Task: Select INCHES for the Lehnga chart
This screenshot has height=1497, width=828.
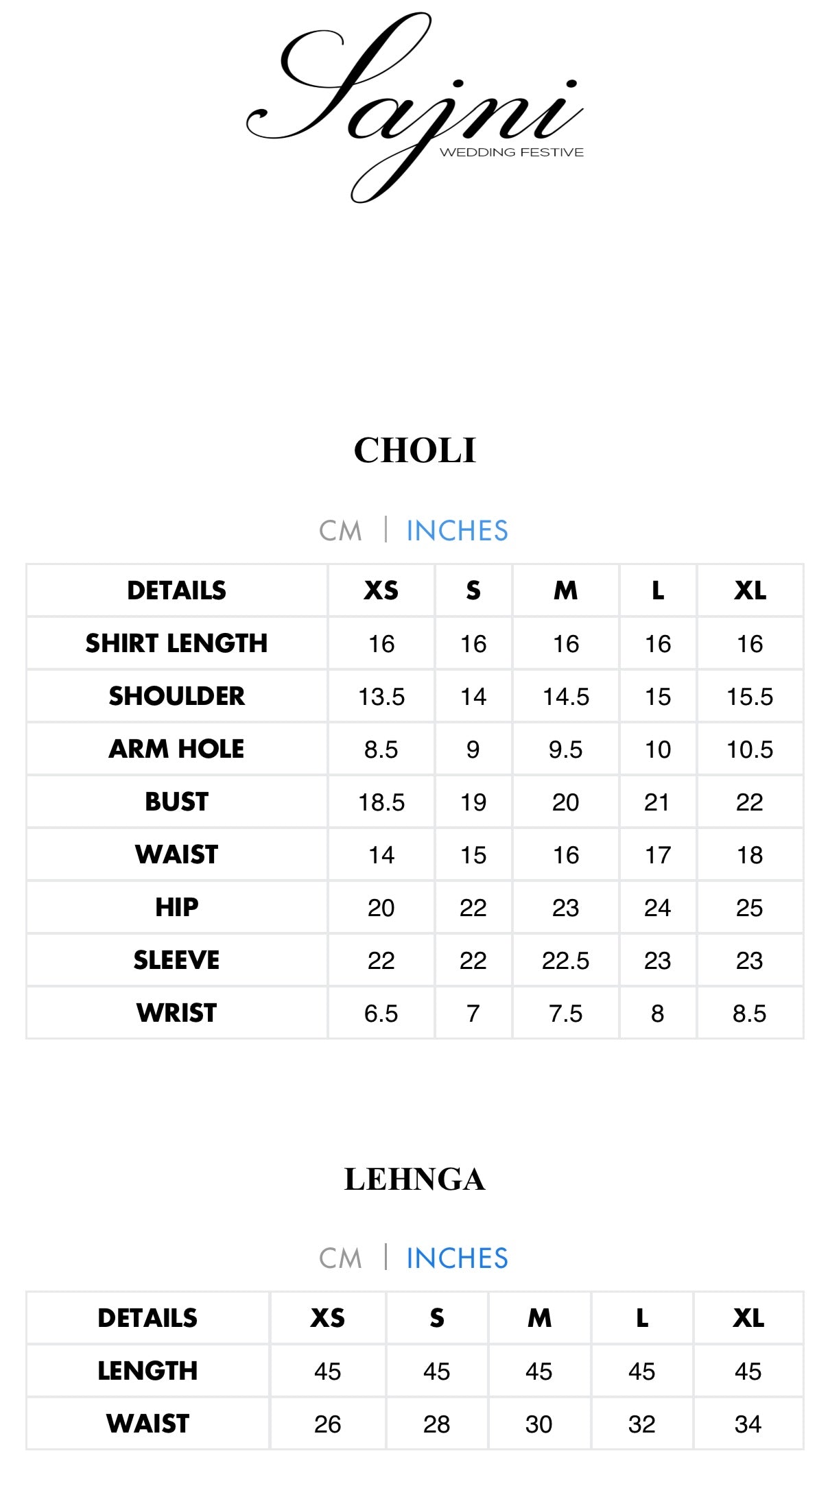Action: tap(457, 1258)
